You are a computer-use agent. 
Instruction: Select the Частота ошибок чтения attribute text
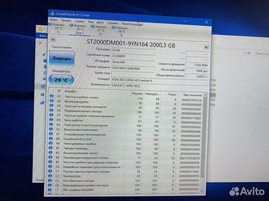(x=81, y=97)
